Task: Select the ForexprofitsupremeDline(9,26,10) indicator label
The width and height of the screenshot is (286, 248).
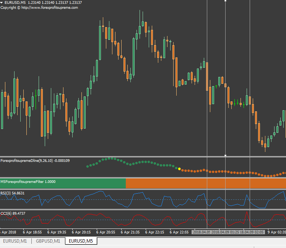Action: pyautogui.click(x=35, y=161)
